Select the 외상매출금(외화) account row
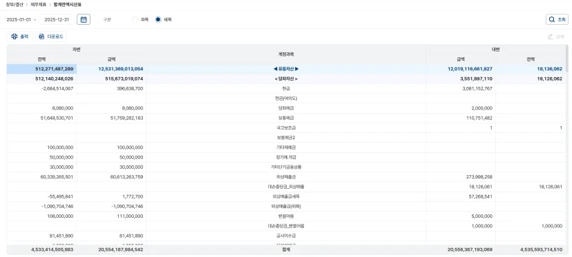The width and height of the screenshot is (572, 257). point(286,207)
